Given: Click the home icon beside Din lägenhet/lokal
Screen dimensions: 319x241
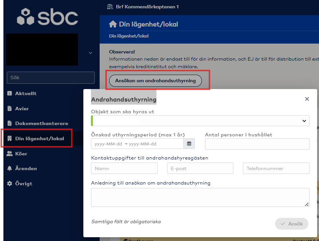Looking at the screenshot, I should [x=113, y=24].
